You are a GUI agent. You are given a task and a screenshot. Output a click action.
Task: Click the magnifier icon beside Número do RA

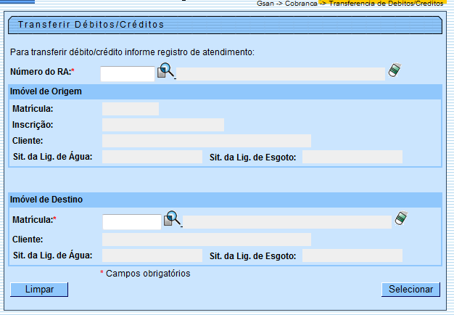point(166,71)
